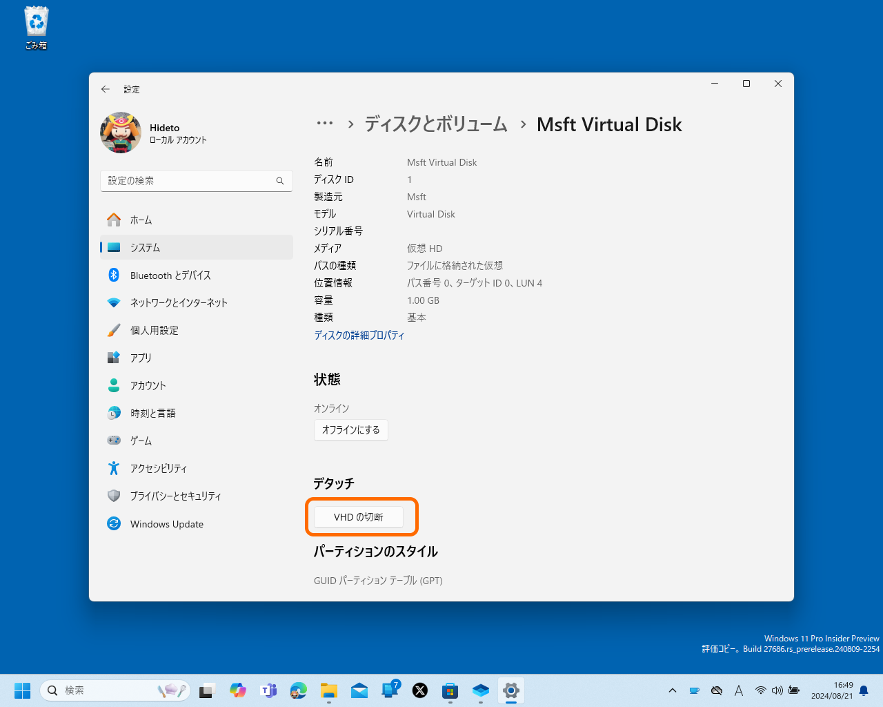Open Copilot from the taskbar
Image resolution: width=883 pixels, height=707 pixels.
pos(237,690)
